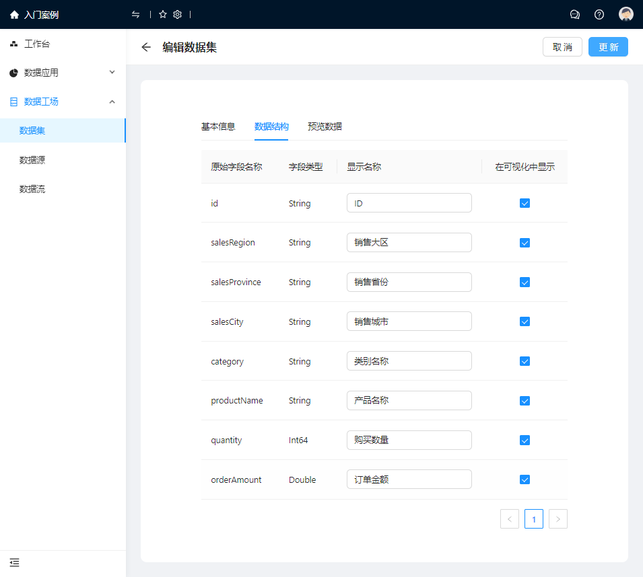The width and height of the screenshot is (643, 577).
Task: Open the settings gear icon
Action: pyautogui.click(x=177, y=15)
